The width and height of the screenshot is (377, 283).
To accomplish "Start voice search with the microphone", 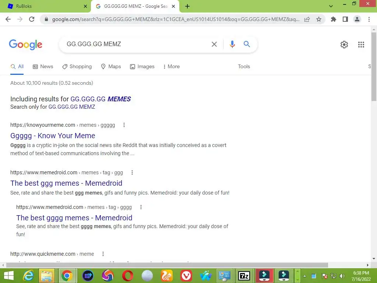I will [232, 44].
